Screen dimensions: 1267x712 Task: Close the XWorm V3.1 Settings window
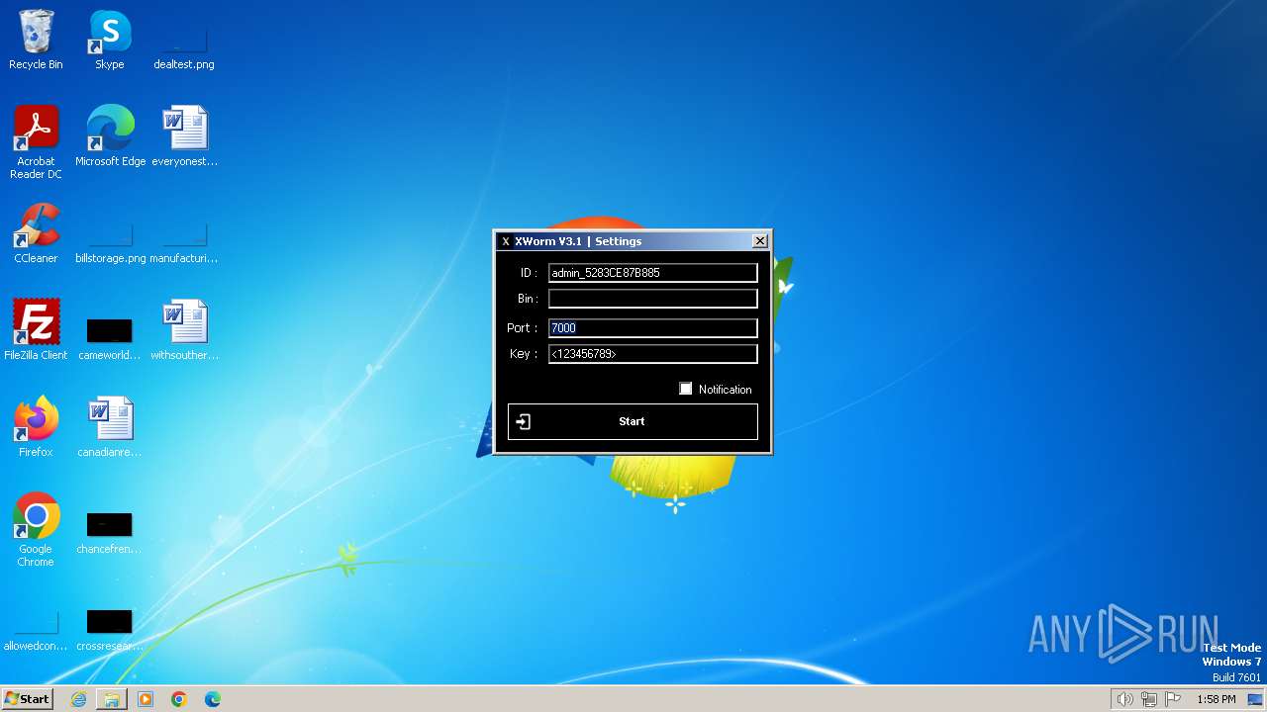pos(759,241)
